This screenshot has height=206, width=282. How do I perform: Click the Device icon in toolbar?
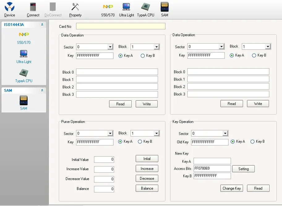[x=10, y=9]
